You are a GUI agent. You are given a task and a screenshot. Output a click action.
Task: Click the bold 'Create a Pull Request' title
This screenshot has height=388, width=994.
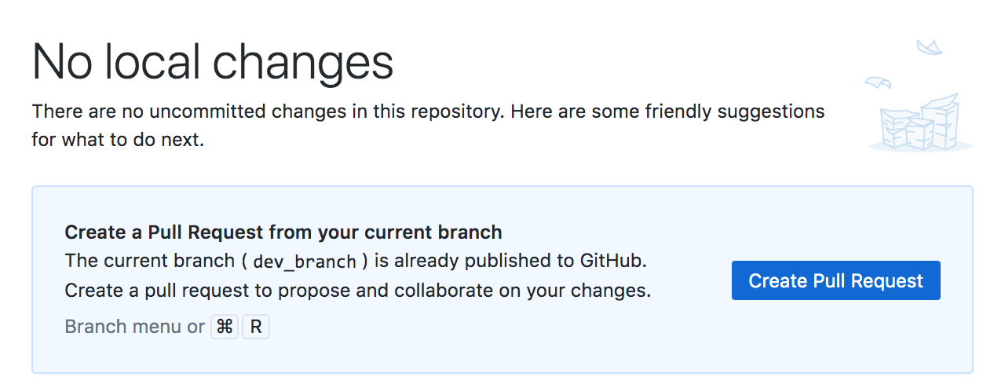(x=283, y=232)
